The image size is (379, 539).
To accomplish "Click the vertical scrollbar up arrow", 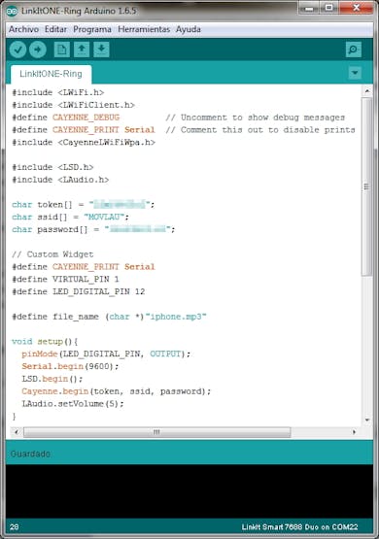I will (x=367, y=91).
